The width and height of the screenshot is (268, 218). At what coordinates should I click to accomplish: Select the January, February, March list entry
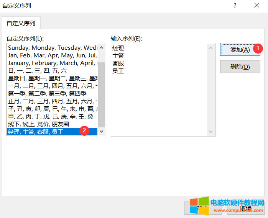click(x=53, y=63)
